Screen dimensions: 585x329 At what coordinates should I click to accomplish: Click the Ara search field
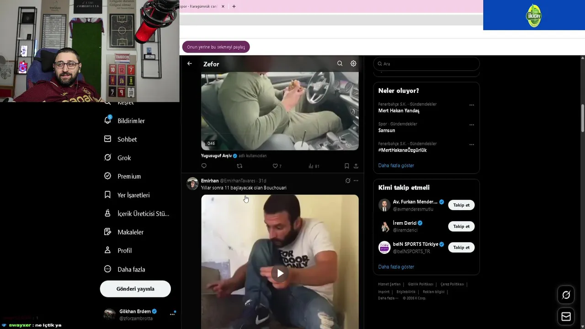426,64
